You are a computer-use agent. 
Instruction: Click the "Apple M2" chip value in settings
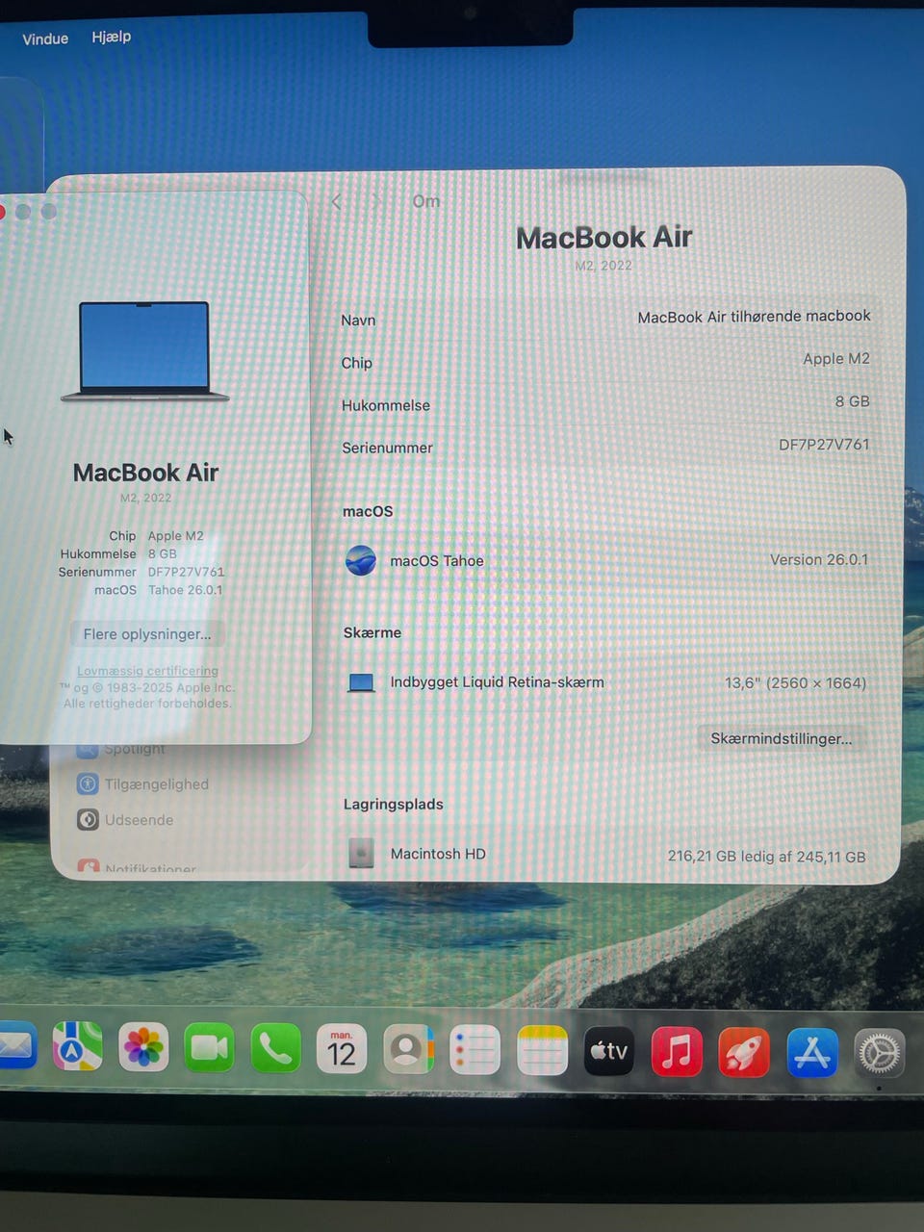click(x=836, y=358)
